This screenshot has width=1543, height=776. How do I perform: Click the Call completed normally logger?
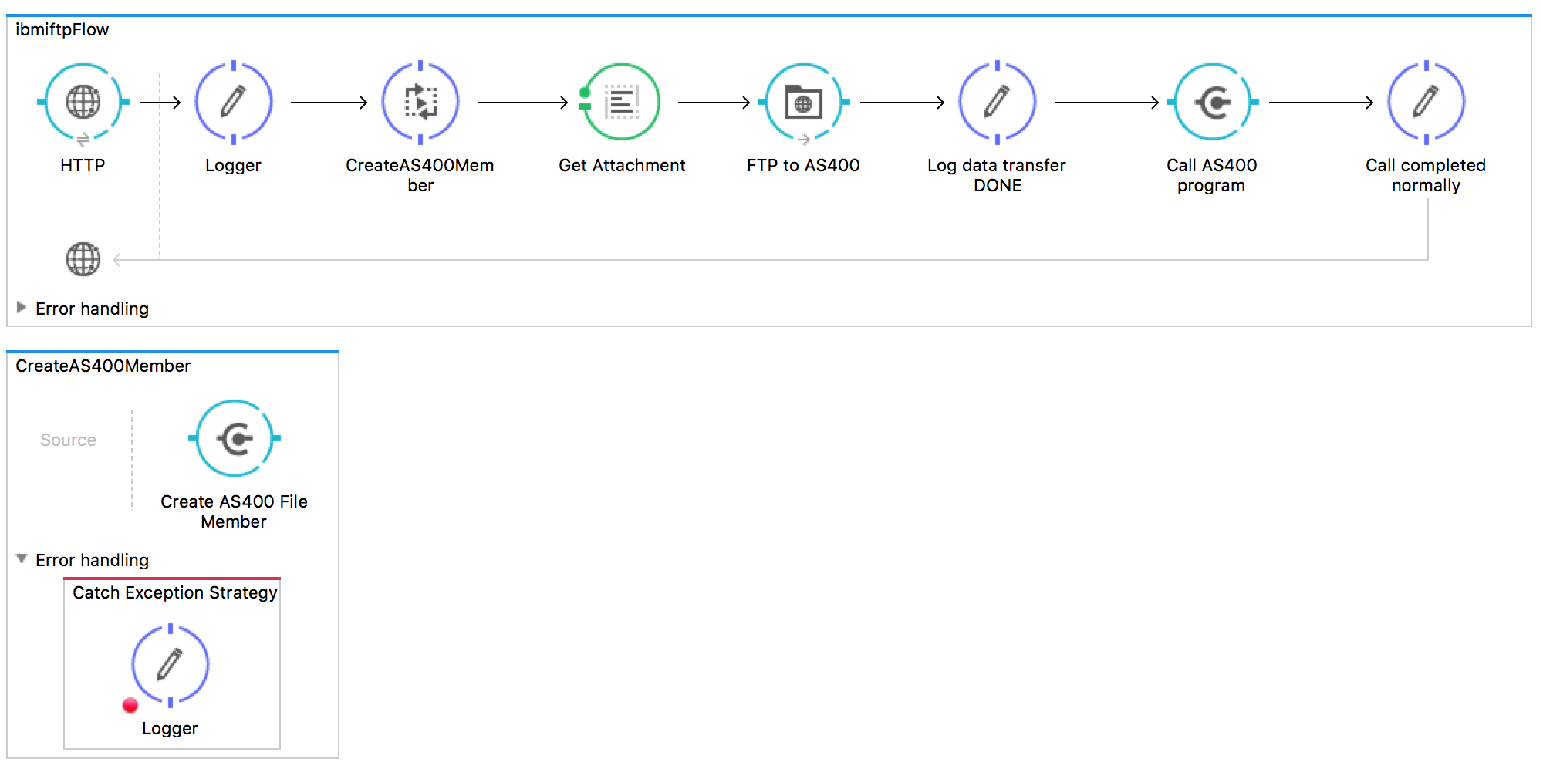[x=1426, y=102]
